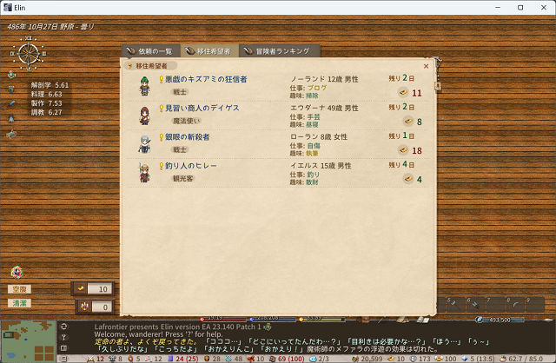Click the 空腹 hunger status label
The height and width of the screenshot is (363, 556).
coord(19,289)
